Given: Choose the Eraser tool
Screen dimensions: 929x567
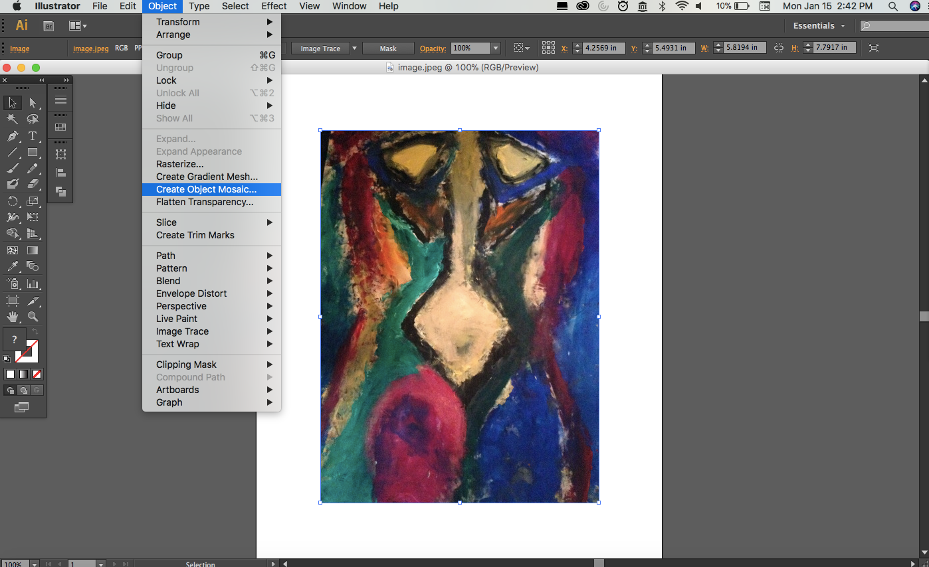Looking at the screenshot, I should [33, 185].
